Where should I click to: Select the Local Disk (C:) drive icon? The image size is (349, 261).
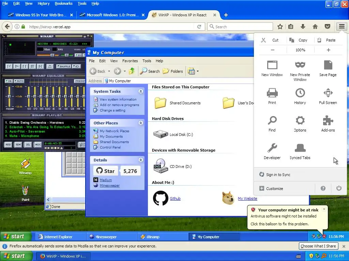tap(161, 135)
